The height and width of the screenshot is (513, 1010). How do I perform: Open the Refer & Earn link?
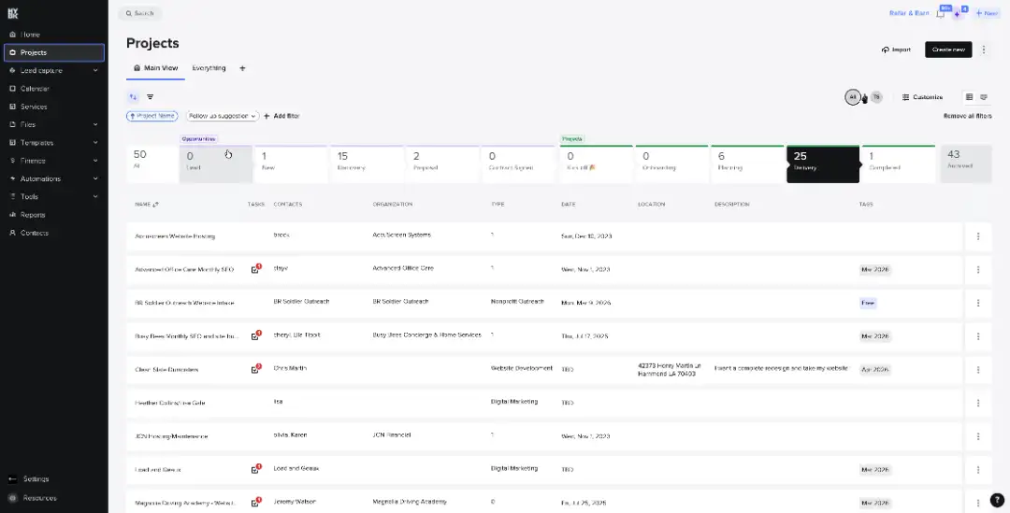[909, 13]
